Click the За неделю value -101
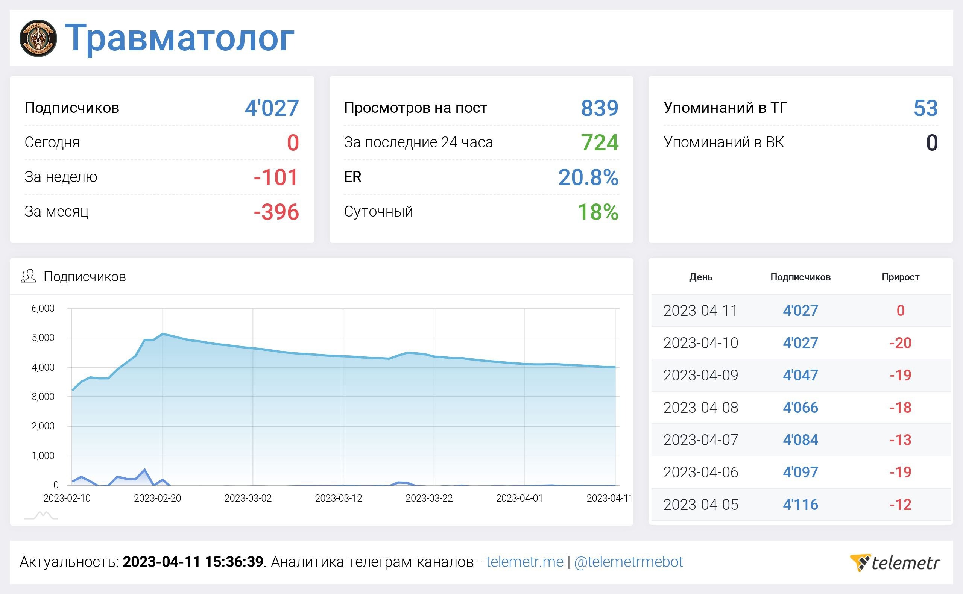The image size is (963, 594). 276,177
